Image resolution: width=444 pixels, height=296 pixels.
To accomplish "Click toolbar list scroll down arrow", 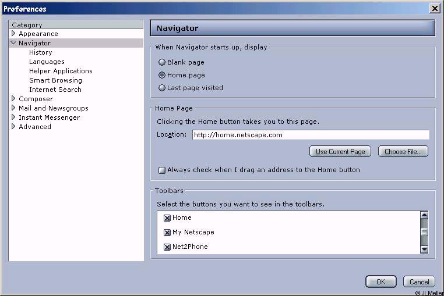I will click(x=424, y=249).
